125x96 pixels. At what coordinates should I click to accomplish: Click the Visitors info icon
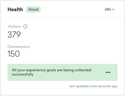25,27
